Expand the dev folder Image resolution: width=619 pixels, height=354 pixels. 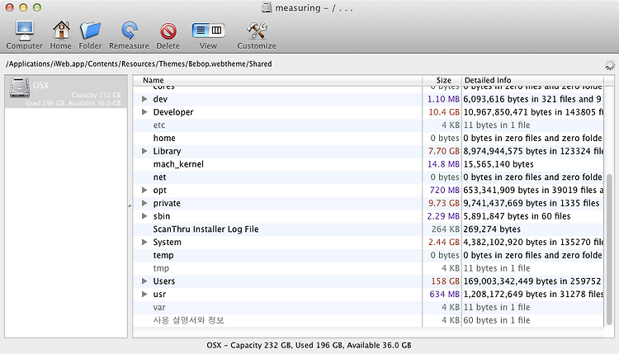coord(144,99)
